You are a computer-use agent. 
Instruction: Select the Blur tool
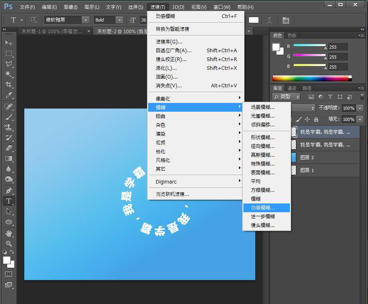coord(9,169)
